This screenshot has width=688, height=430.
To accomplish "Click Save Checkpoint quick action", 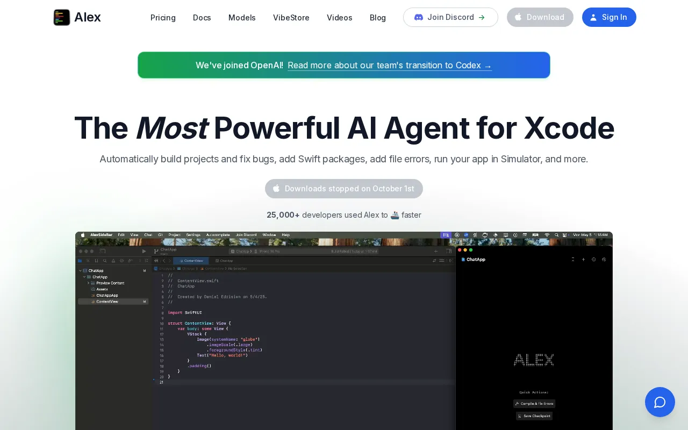I will pyautogui.click(x=534, y=416).
